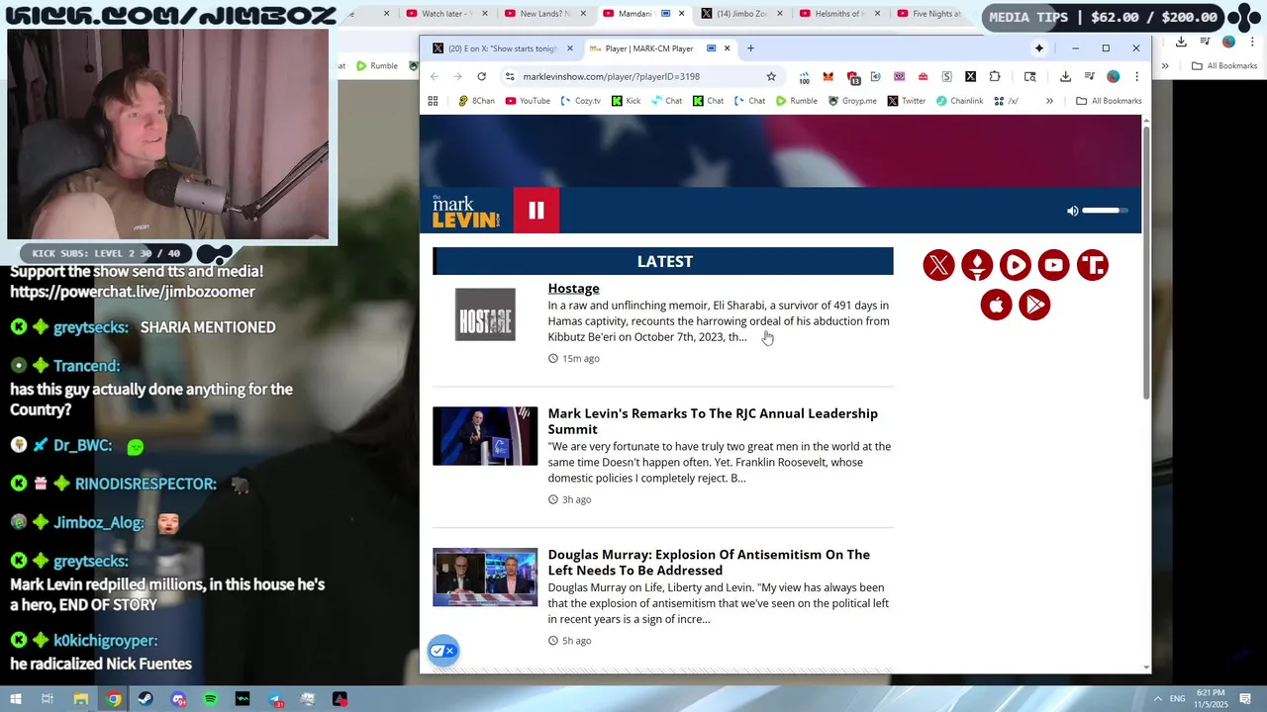This screenshot has width=1267, height=712.
Task: Open the Douglas Murray interview thumbnail
Action: click(485, 577)
